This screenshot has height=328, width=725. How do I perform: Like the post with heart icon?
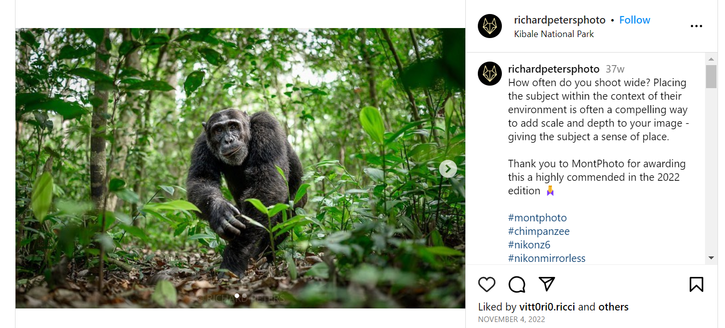tap(486, 284)
